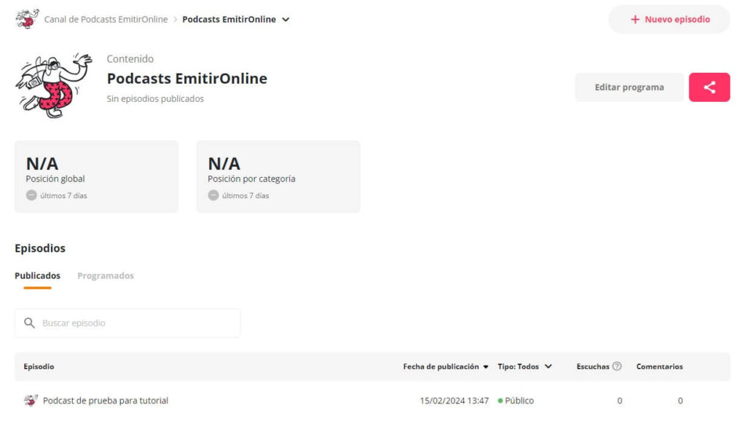Click the Comentarios count of the episode

point(680,401)
